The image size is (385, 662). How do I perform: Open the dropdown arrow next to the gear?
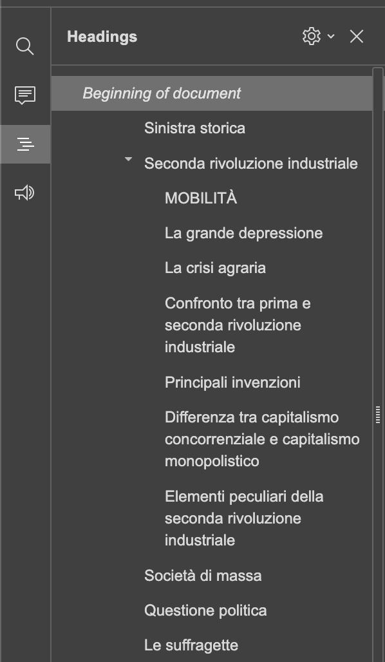pos(330,37)
